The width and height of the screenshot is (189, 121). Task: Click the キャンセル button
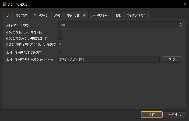pyautogui.click(x=175, y=115)
